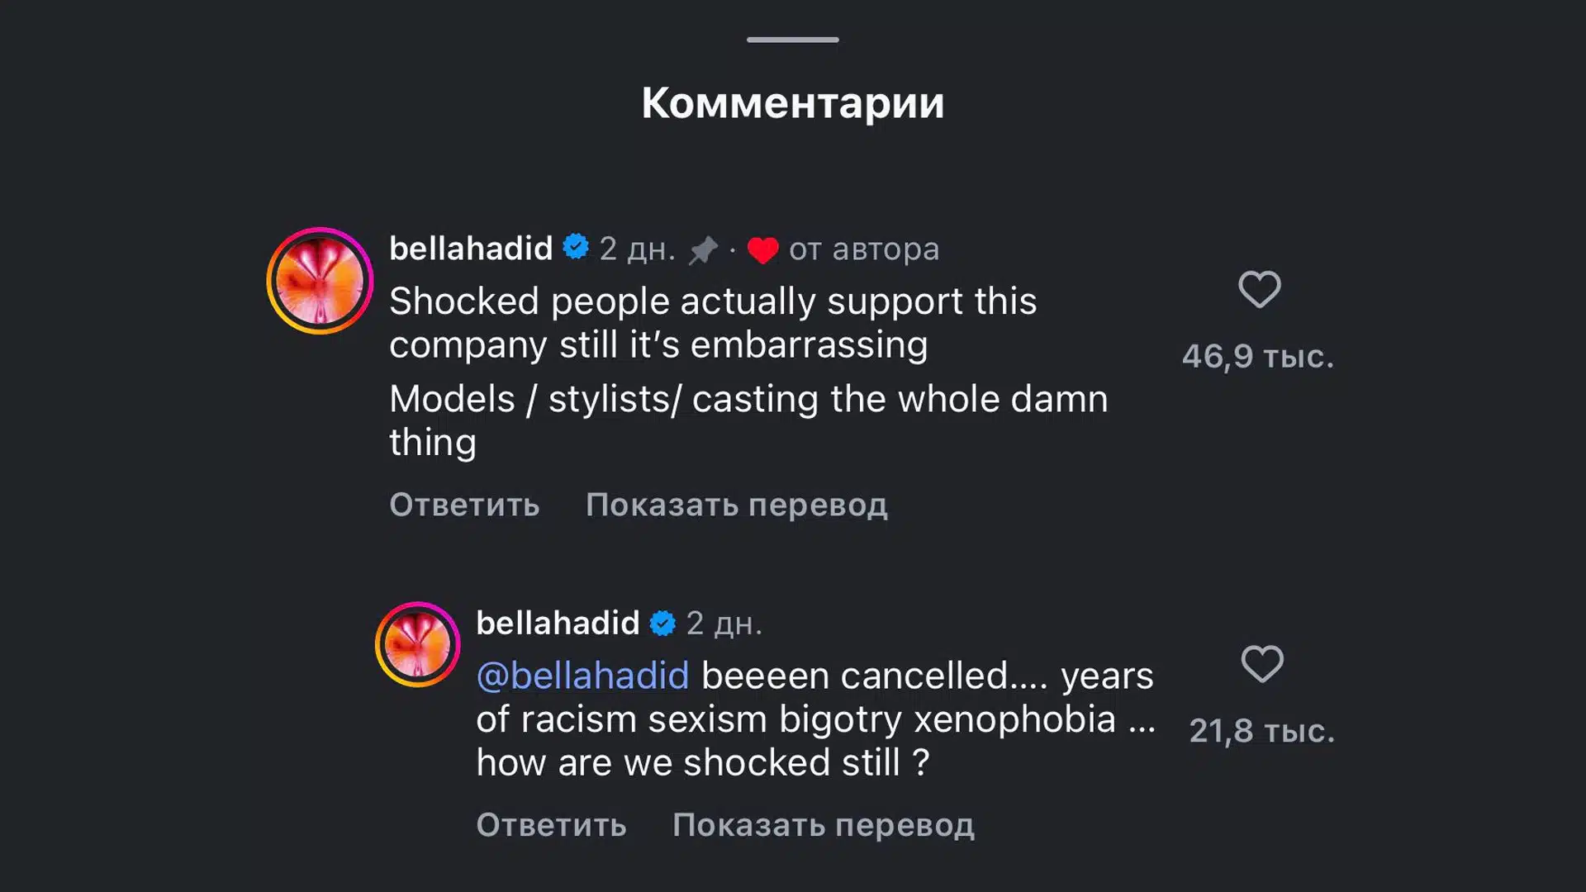Open bellahadid avatar on the pinned comment
The width and height of the screenshot is (1586, 892).
click(320, 281)
